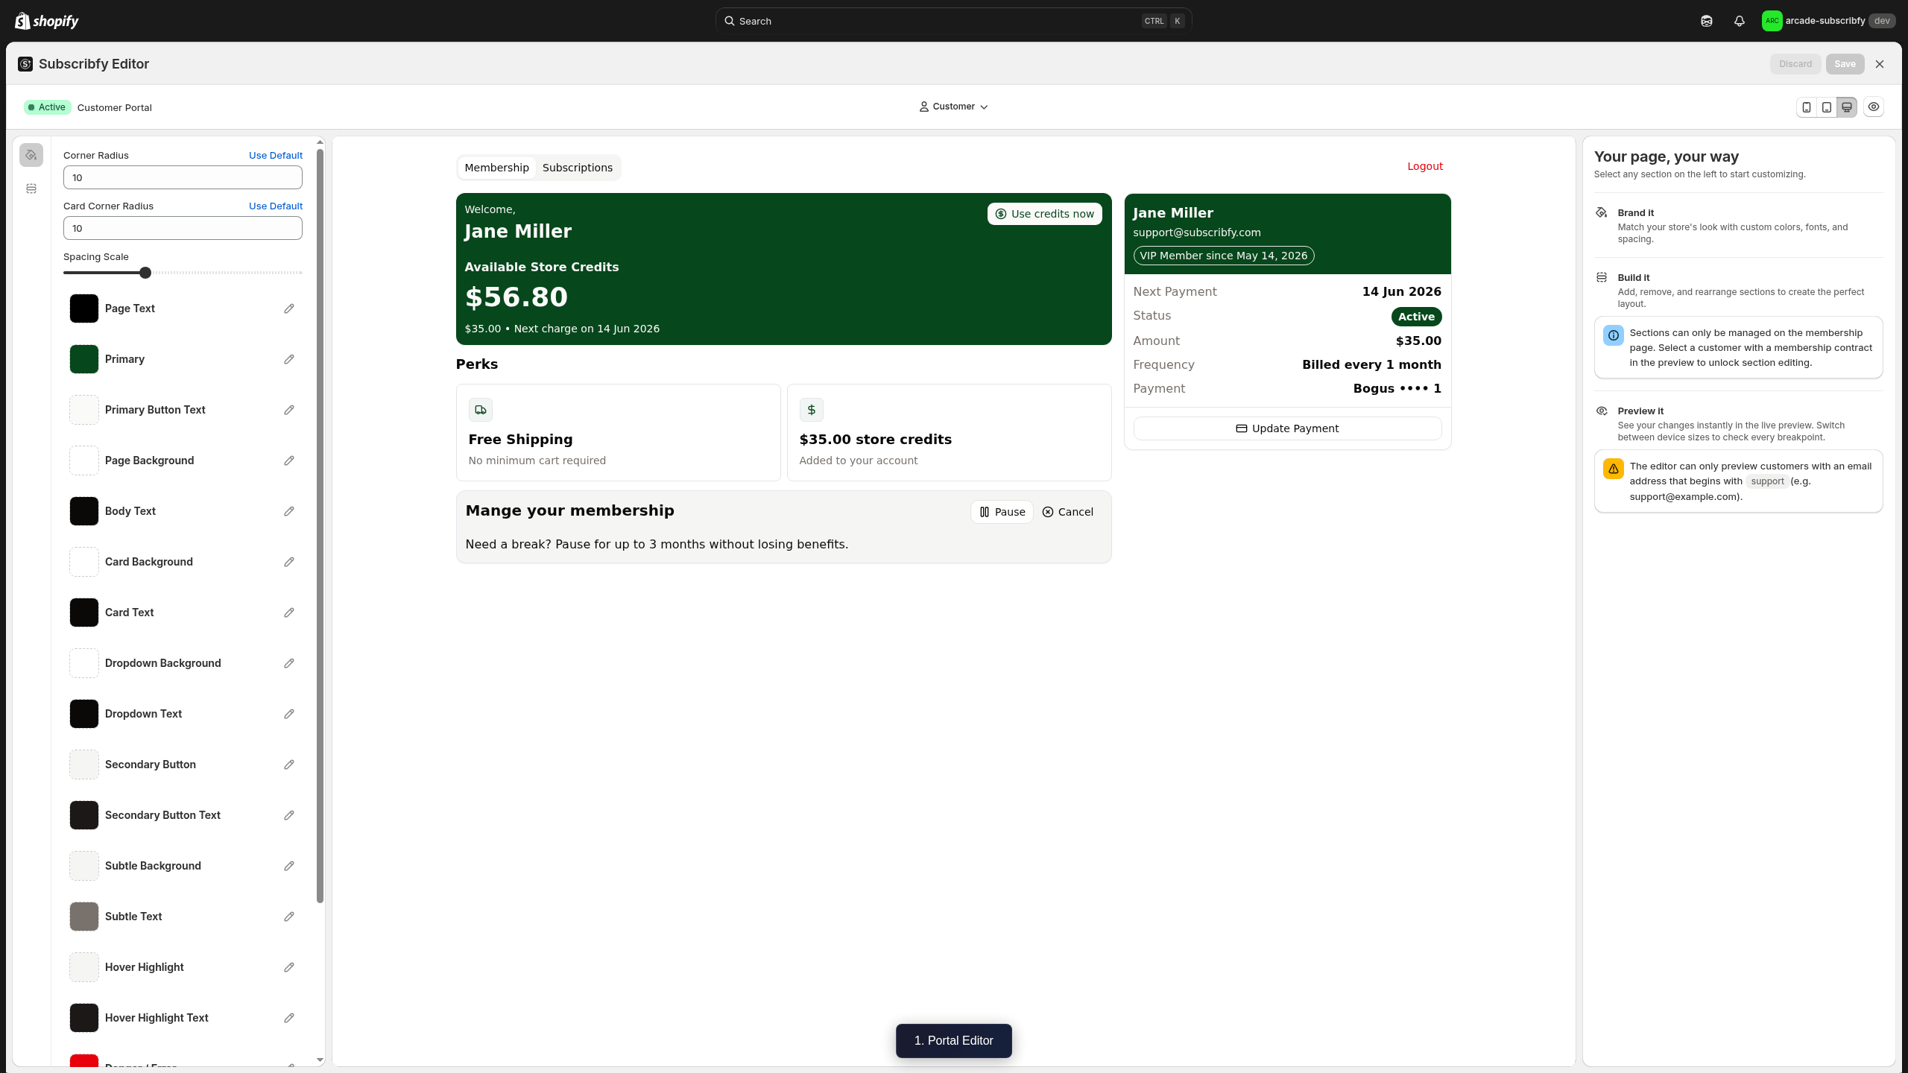Click the Subscribfy app icon in header

[25, 64]
